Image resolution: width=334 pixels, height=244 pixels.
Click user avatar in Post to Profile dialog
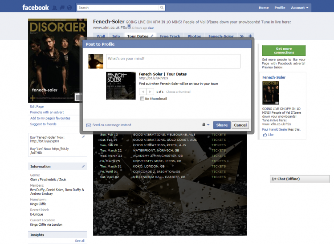tap(96, 61)
